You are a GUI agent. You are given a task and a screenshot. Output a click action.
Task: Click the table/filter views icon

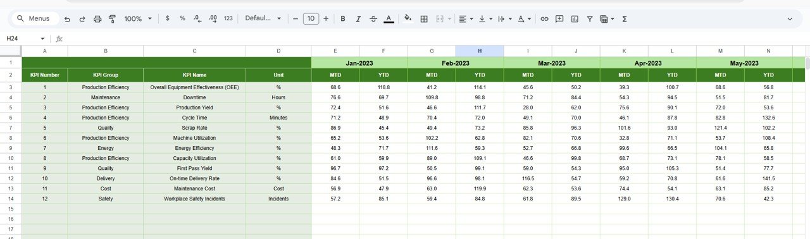607,19
